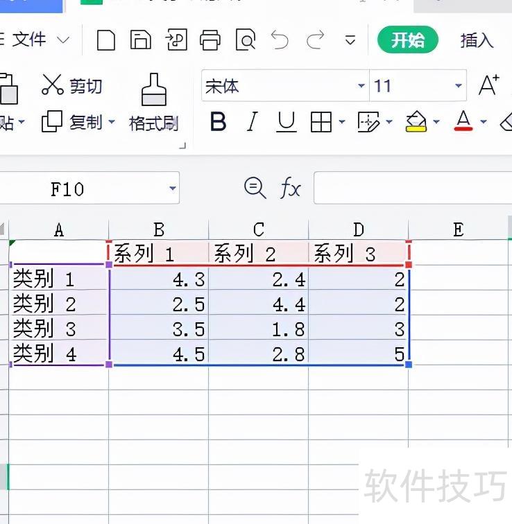Select column C header
The width and height of the screenshot is (512, 524).
click(259, 229)
